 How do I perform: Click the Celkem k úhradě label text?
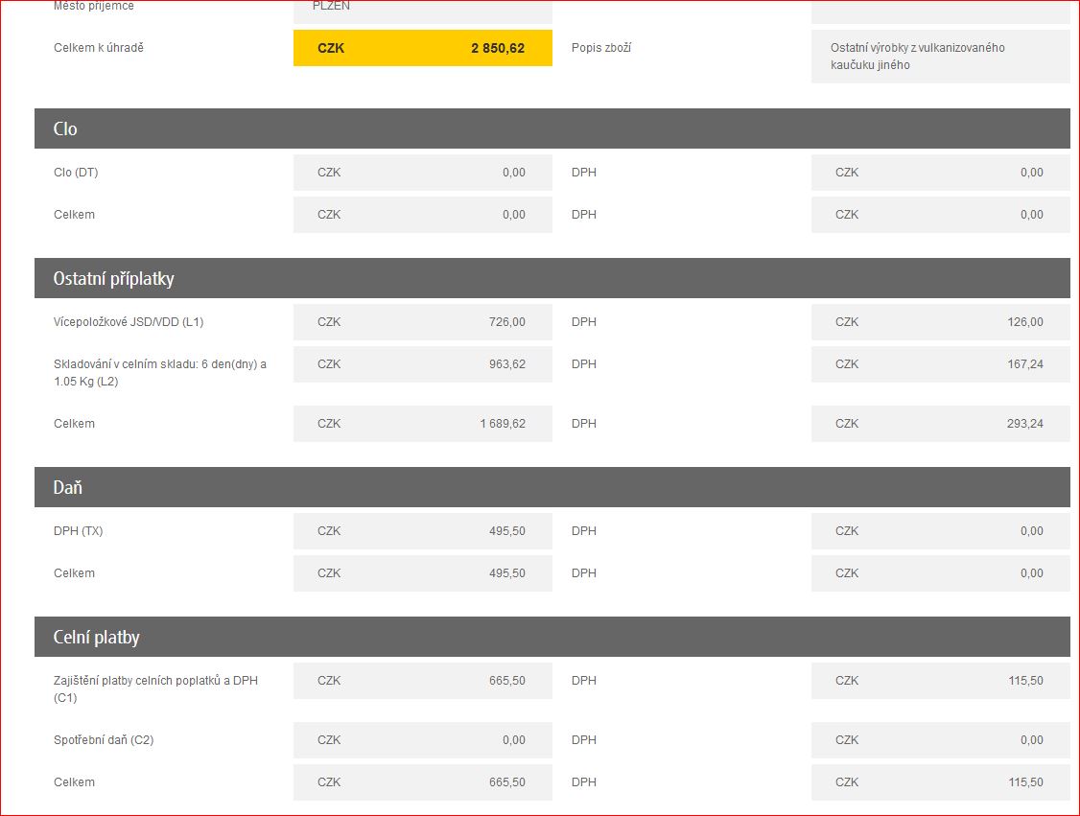(x=99, y=48)
